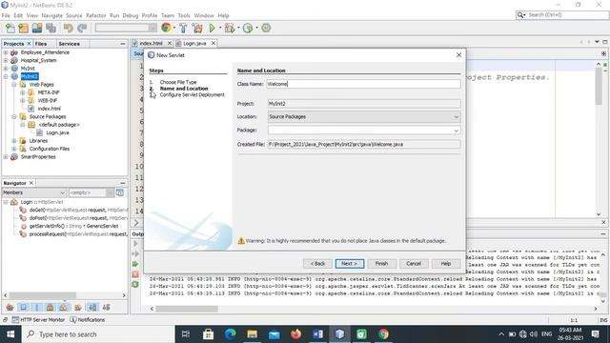Click the Clean and Build icon
This screenshot has width=610, height=343.
[197, 28]
